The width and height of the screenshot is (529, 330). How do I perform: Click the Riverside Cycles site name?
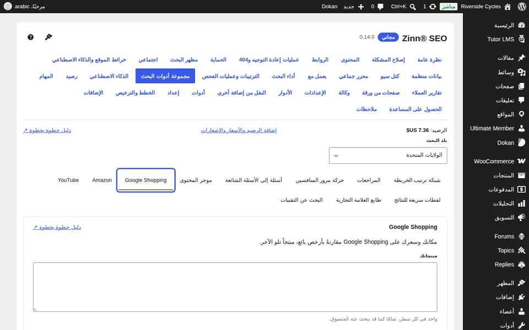point(481,7)
